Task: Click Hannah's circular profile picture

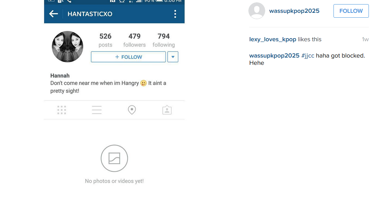Action: click(68, 47)
